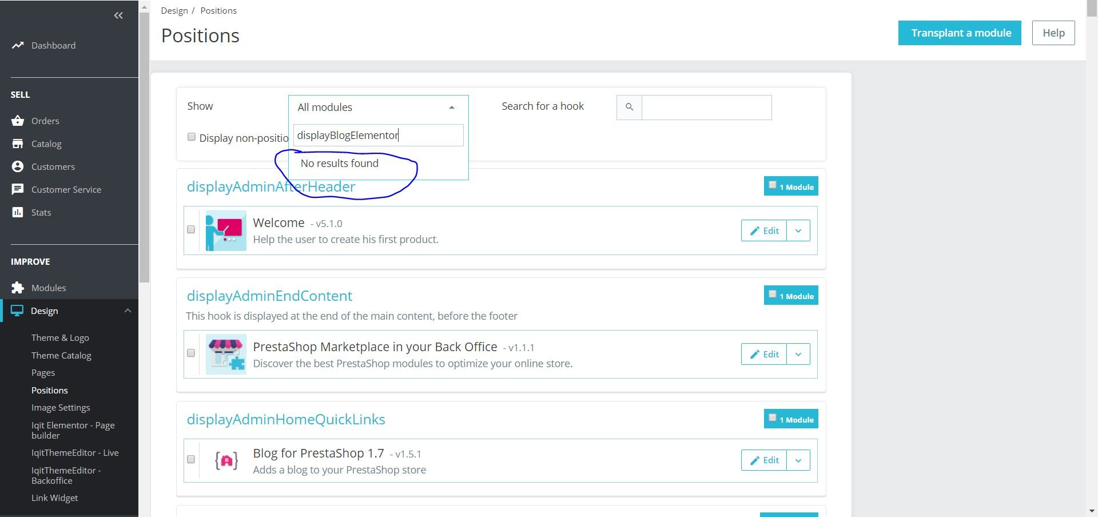This screenshot has height=517, width=1098.
Task: Open displayAdminHomeQuickLinks hook link
Action: coord(286,419)
